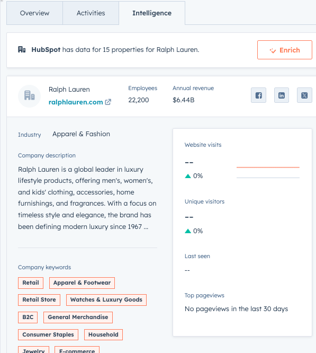
Task: Open the ralphlauren.com link
Action: point(76,102)
